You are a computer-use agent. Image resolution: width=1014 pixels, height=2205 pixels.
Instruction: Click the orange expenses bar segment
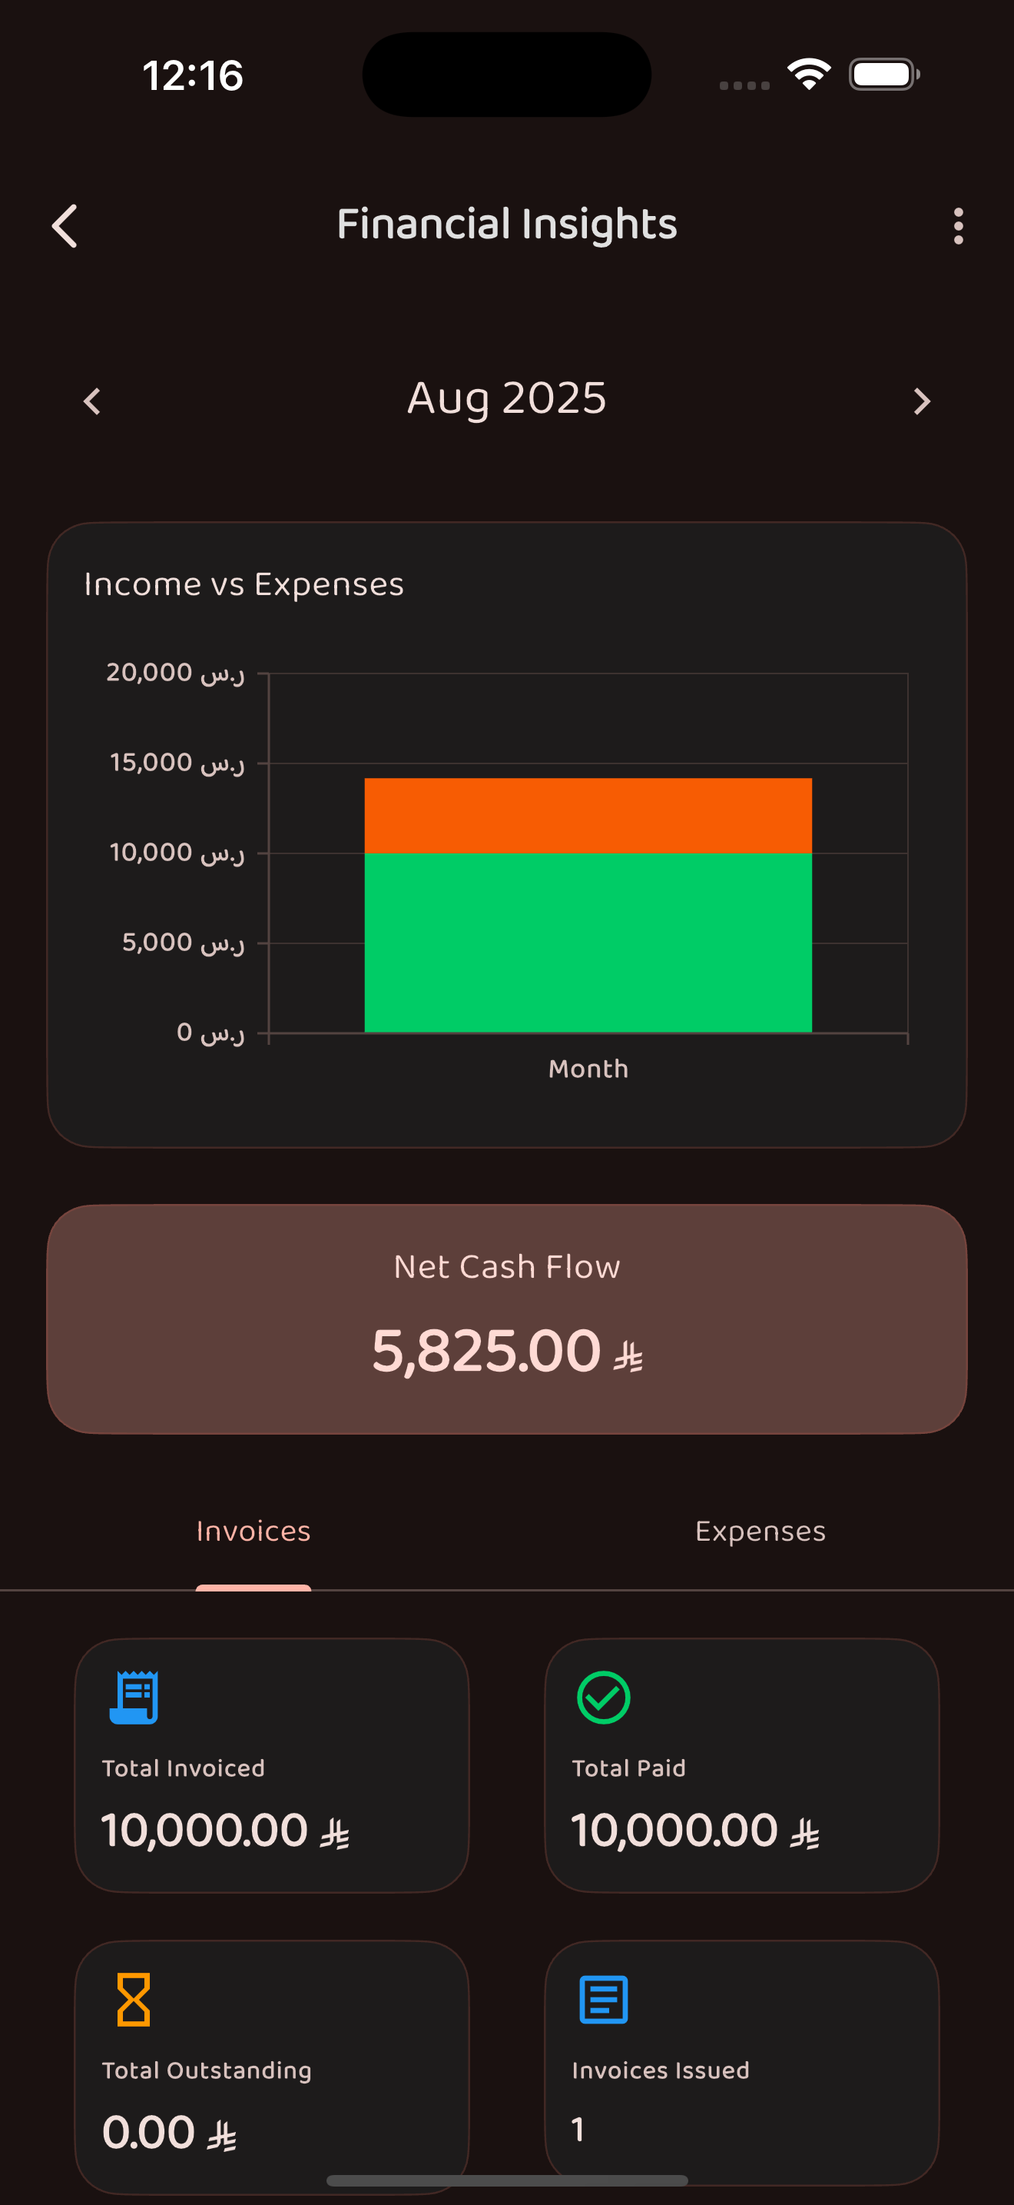588,815
